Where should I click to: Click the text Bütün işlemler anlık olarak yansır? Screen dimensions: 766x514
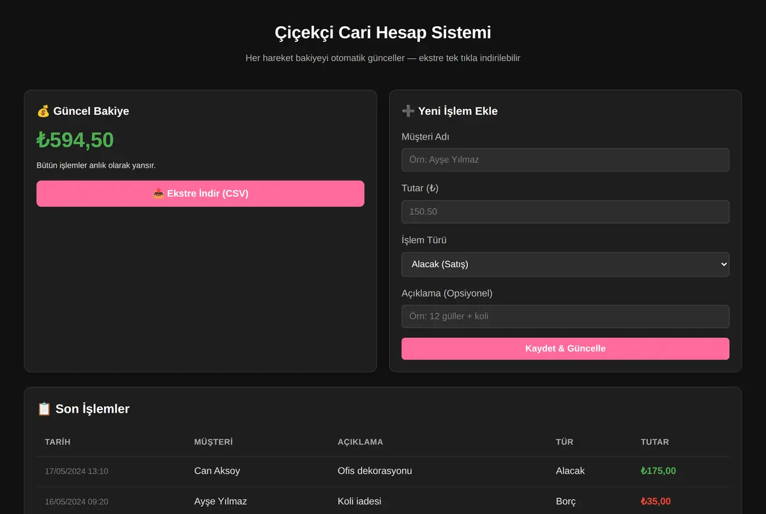point(96,165)
